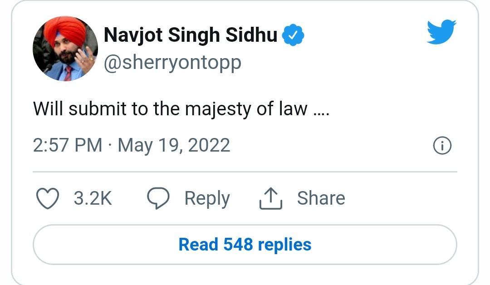
Task: Click the blue verified badge
Action: click(294, 36)
